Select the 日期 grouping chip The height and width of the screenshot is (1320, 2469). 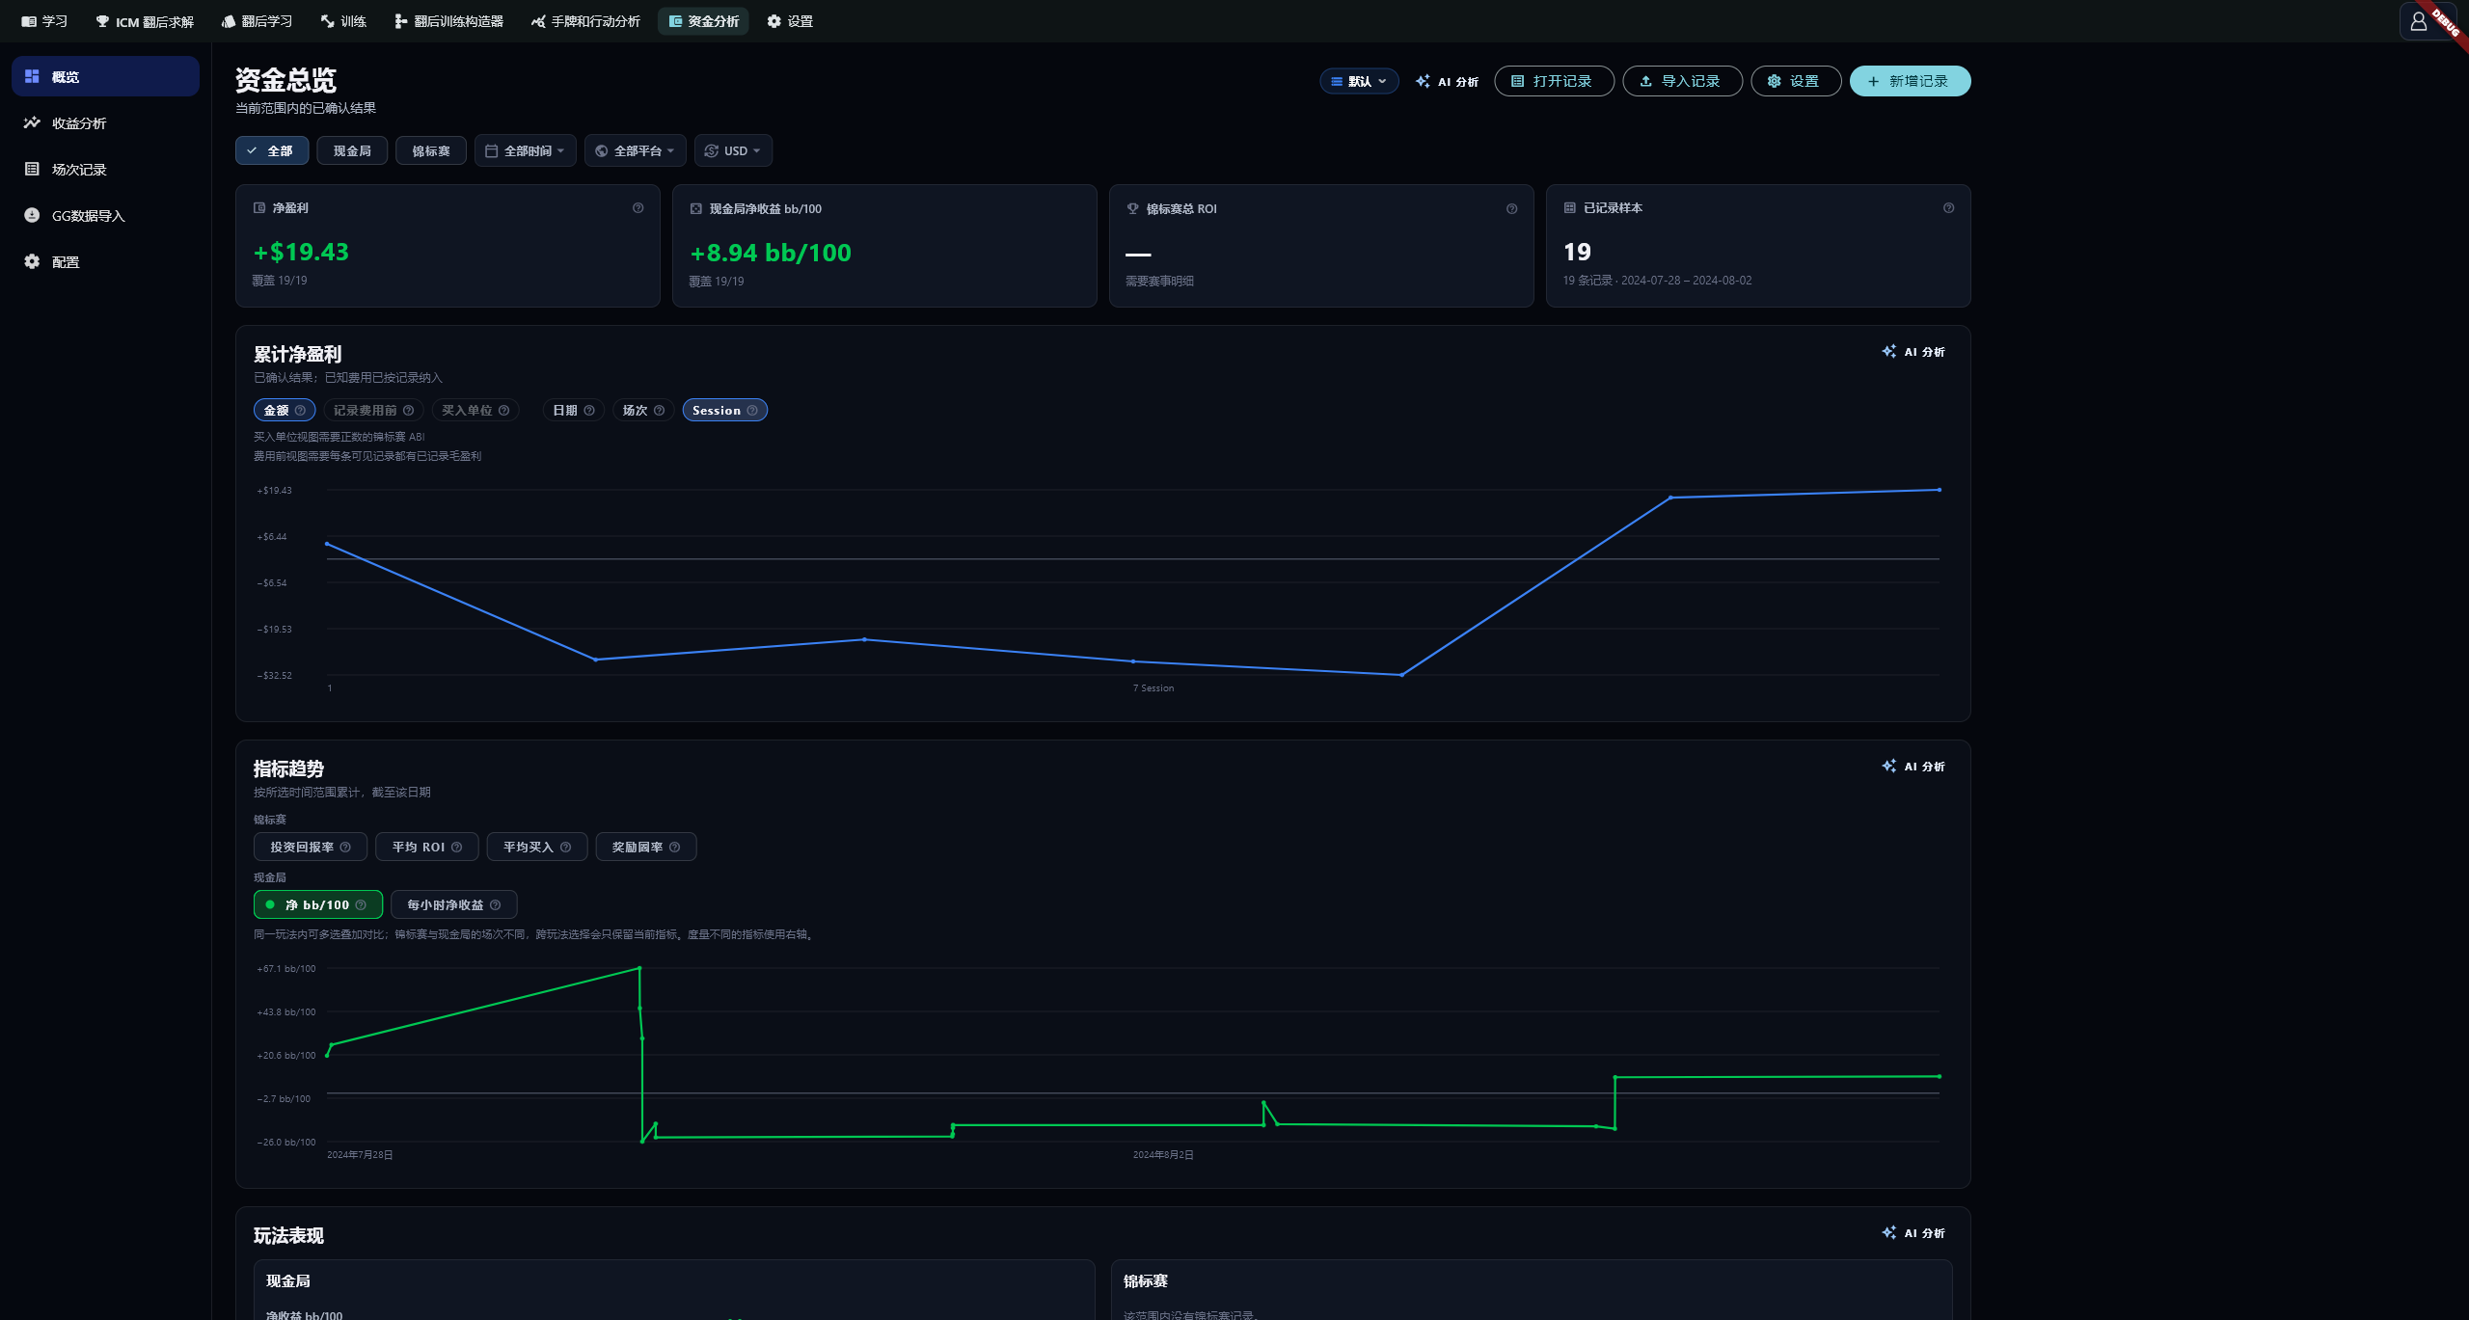[x=573, y=411]
